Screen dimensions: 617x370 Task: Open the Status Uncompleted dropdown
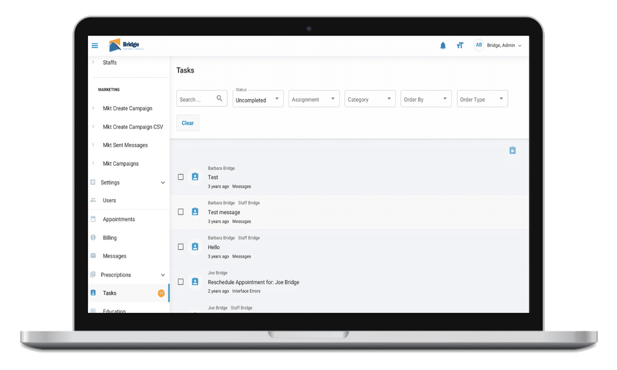(258, 99)
